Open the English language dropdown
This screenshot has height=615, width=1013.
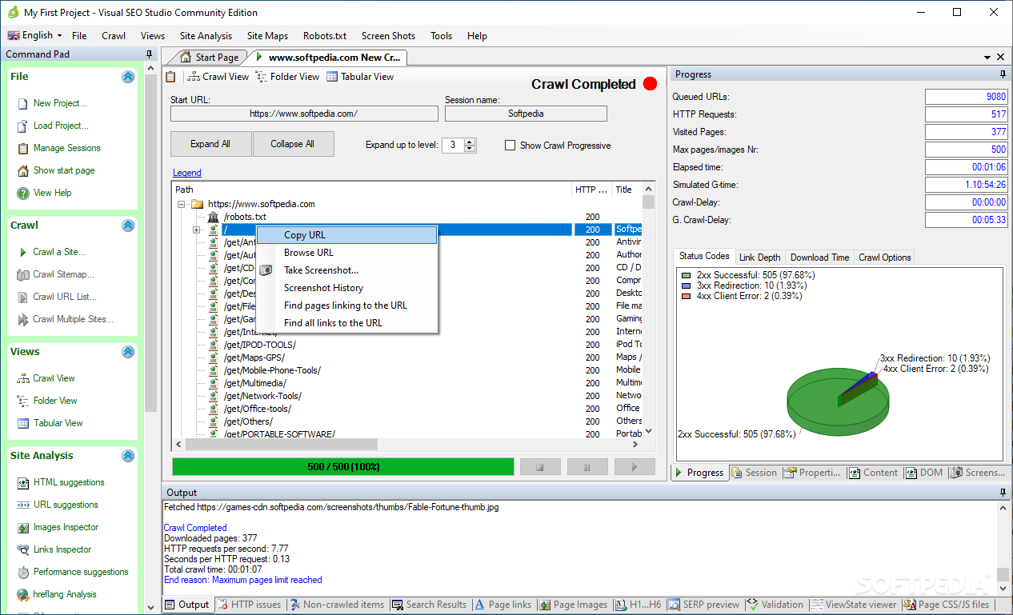(34, 35)
